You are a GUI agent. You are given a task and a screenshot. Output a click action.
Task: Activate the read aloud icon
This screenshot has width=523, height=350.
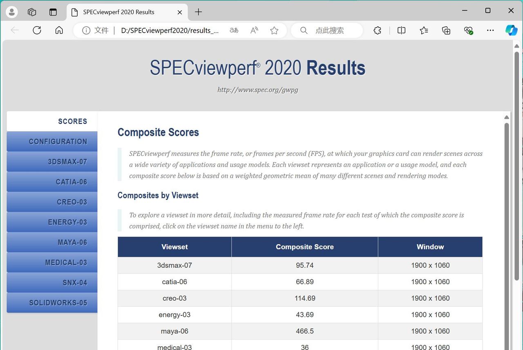[x=254, y=30]
